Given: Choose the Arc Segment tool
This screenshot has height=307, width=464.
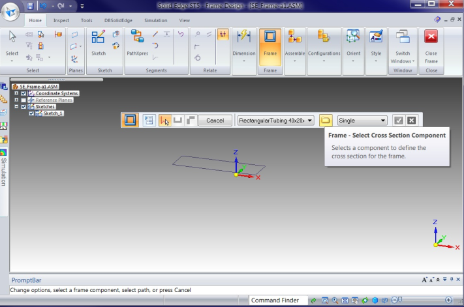Looking at the screenshot, I should point(155,46).
